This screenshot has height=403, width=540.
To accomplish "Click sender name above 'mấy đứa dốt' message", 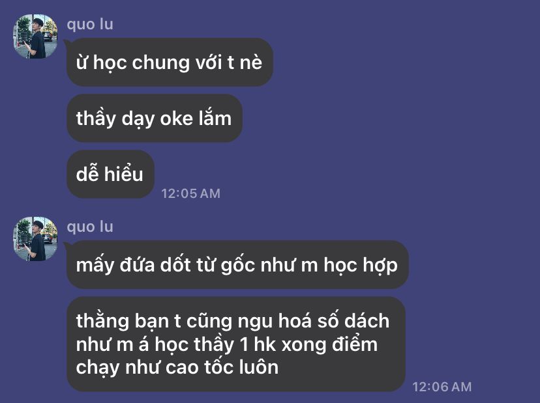I will (90, 227).
